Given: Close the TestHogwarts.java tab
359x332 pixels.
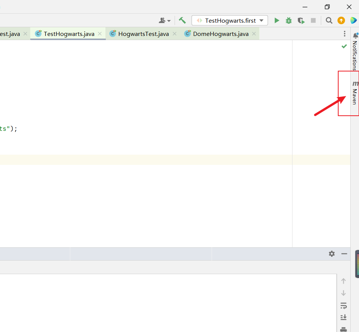Looking at the screenshot, I should [x=100, y=34].
